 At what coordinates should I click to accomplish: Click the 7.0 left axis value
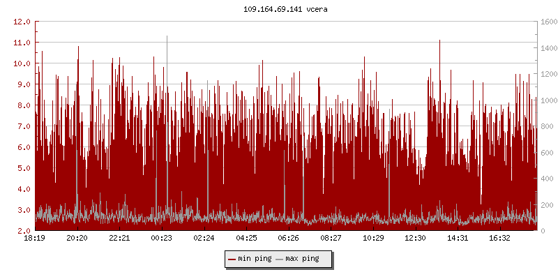tap(23, 126)
